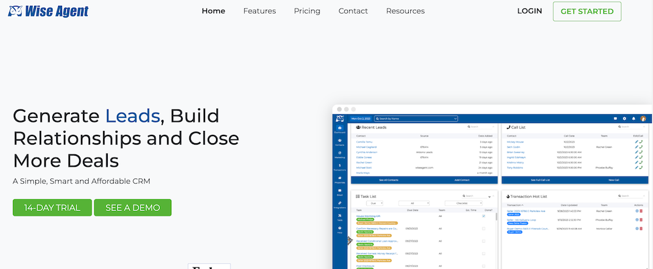The image size is (653, 269).
Task: Open the Help icon in the sidebar
Action: pos(340,229)
